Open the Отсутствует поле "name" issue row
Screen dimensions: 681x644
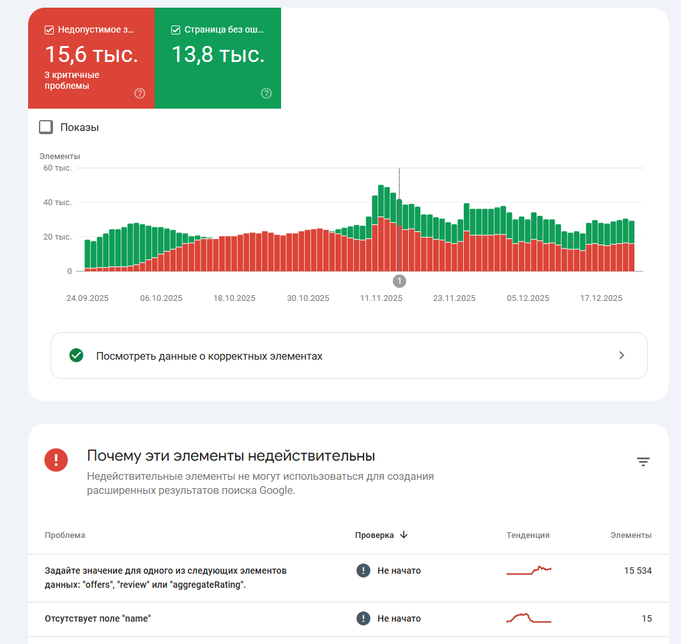348,619
